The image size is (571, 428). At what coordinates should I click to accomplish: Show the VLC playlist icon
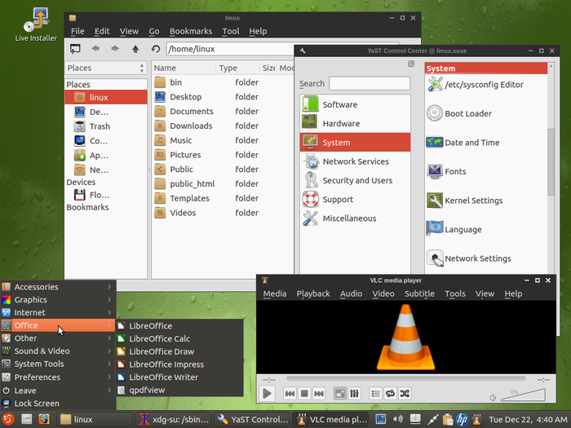point(376,394)
